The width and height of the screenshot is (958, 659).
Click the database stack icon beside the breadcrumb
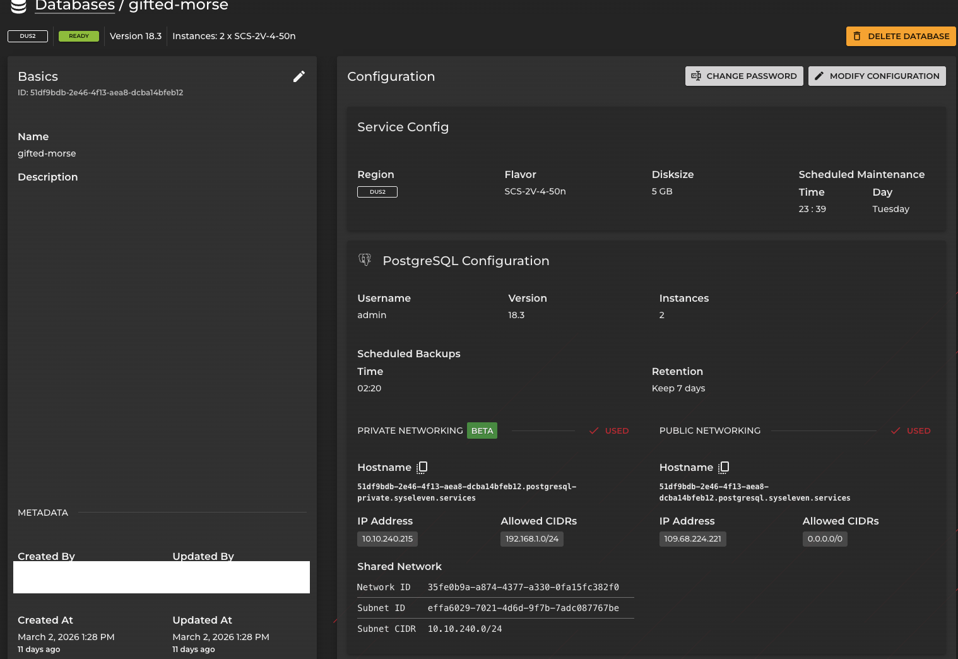coord(17,7)
